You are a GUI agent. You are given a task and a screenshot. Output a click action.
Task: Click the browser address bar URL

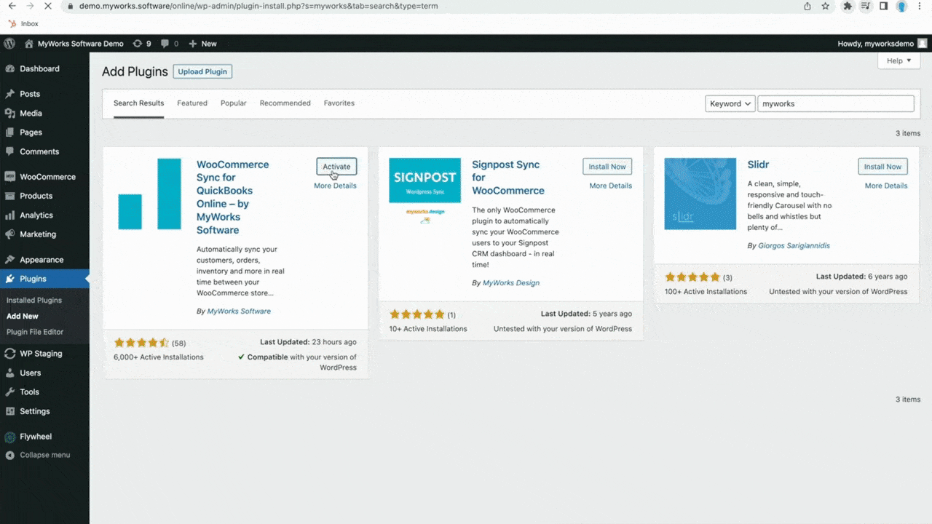pos(258,6)
